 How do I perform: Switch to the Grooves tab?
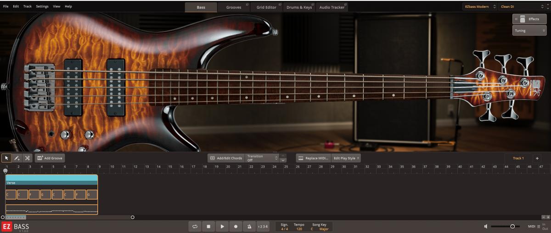(234, 7)
